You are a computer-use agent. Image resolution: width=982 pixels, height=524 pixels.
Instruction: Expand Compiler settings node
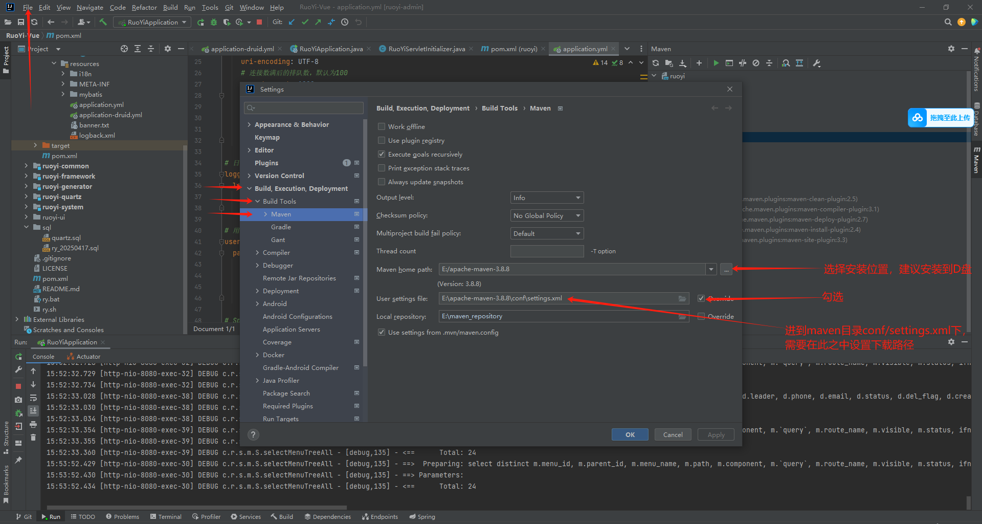point(257,252)
